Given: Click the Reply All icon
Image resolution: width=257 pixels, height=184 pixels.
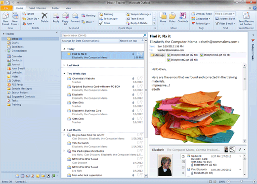Looking at the screenshot, I should click(x=65, y=19).
